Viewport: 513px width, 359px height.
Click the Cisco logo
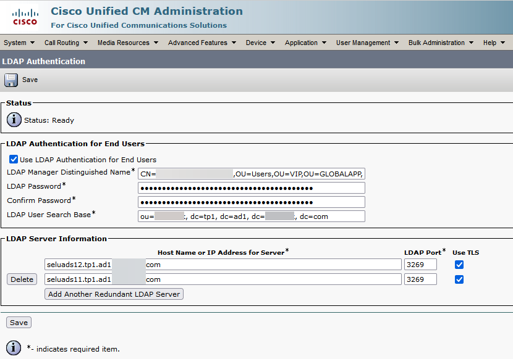point(25,17)
